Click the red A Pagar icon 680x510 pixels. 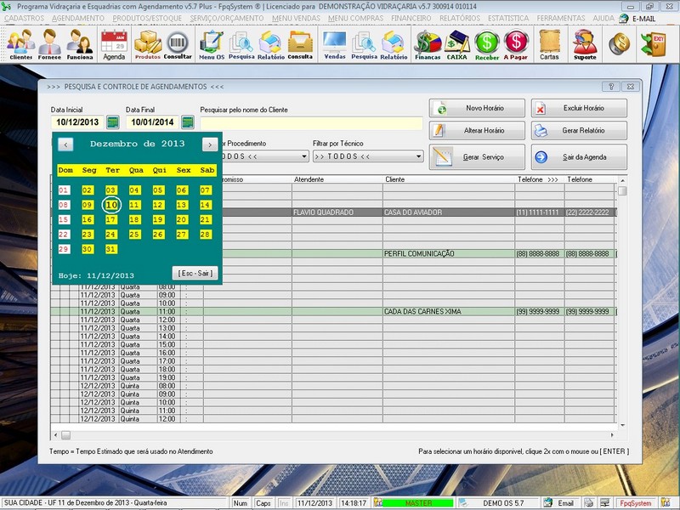point(516,43)
